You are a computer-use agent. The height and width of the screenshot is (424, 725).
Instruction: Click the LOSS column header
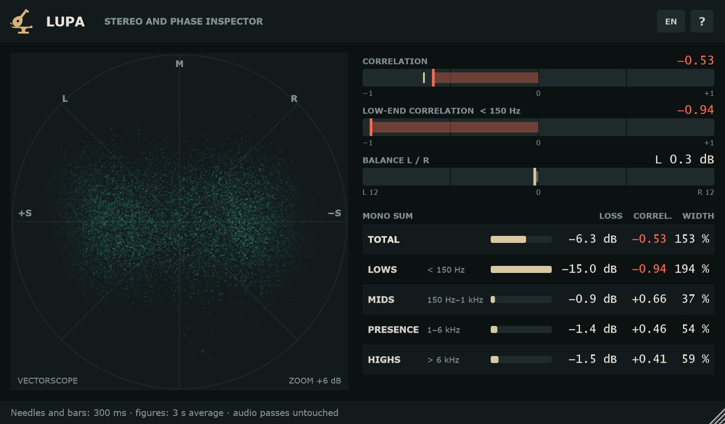tap(611, 216)
